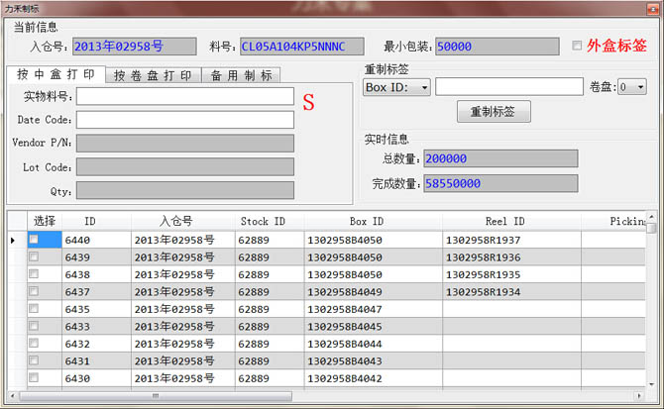Click ID cell 6440
The height and width of the screenshot is (409, 664).
coord(96,240)
